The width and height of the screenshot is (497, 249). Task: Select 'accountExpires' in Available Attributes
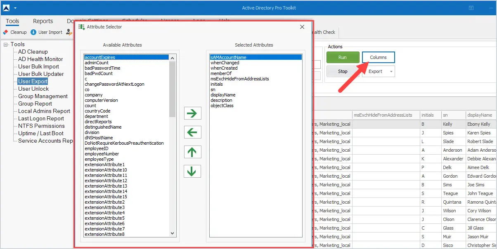pos(126,57)
